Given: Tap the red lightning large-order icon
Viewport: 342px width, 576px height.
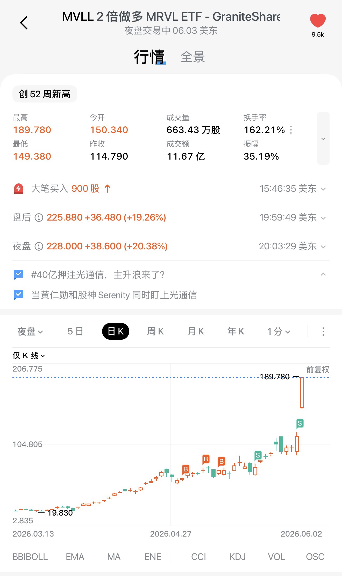Looking at the screenshot, I should click(19, 189).
